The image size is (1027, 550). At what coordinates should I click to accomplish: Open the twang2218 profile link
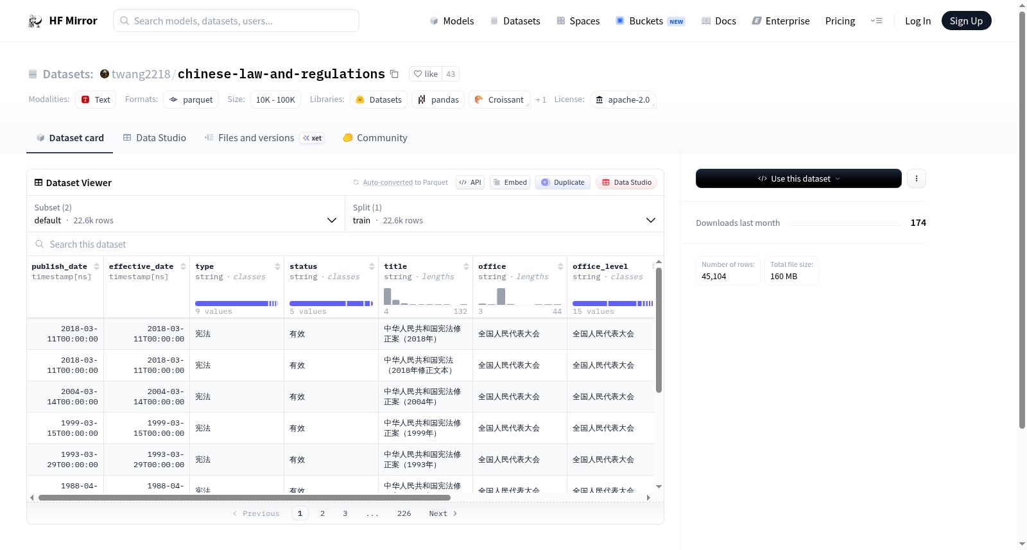141,74
